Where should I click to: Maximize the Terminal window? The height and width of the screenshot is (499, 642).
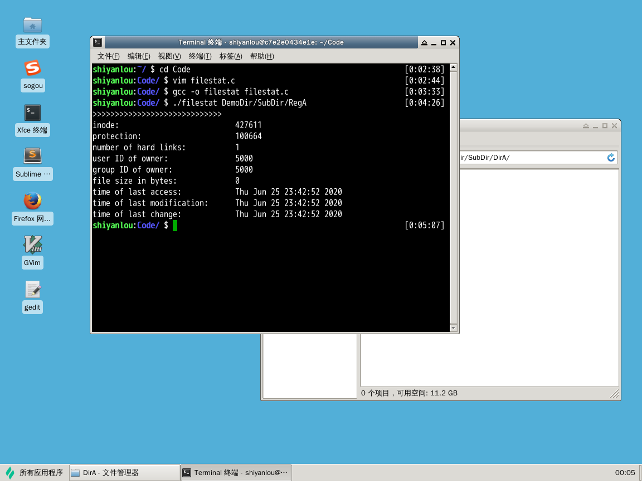click(443, 42)
